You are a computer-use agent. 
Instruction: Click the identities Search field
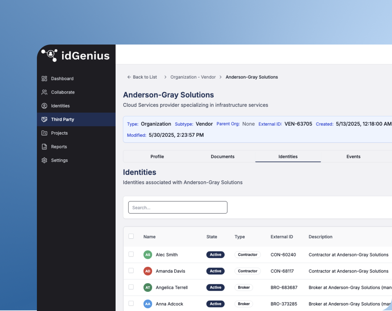pyautogui.click(x=178, y=207)
